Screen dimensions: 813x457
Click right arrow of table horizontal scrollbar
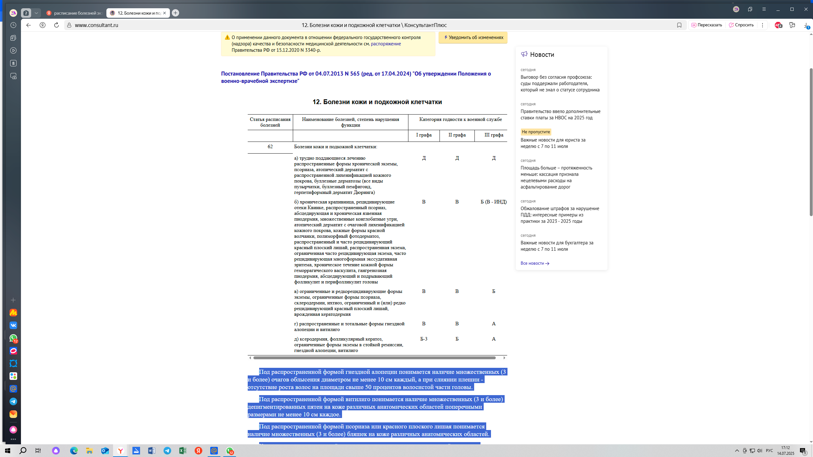[504, 358]
